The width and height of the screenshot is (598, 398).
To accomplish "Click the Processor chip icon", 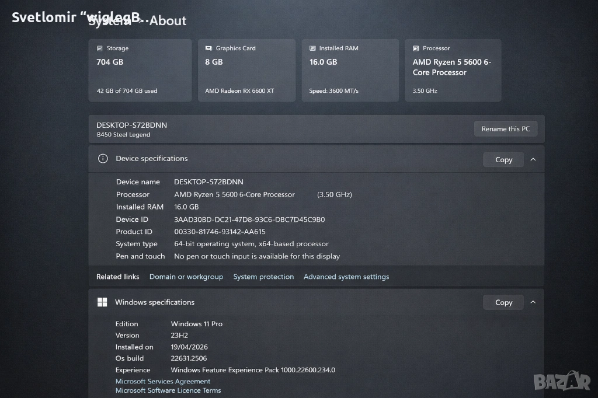I will (416, 48).
